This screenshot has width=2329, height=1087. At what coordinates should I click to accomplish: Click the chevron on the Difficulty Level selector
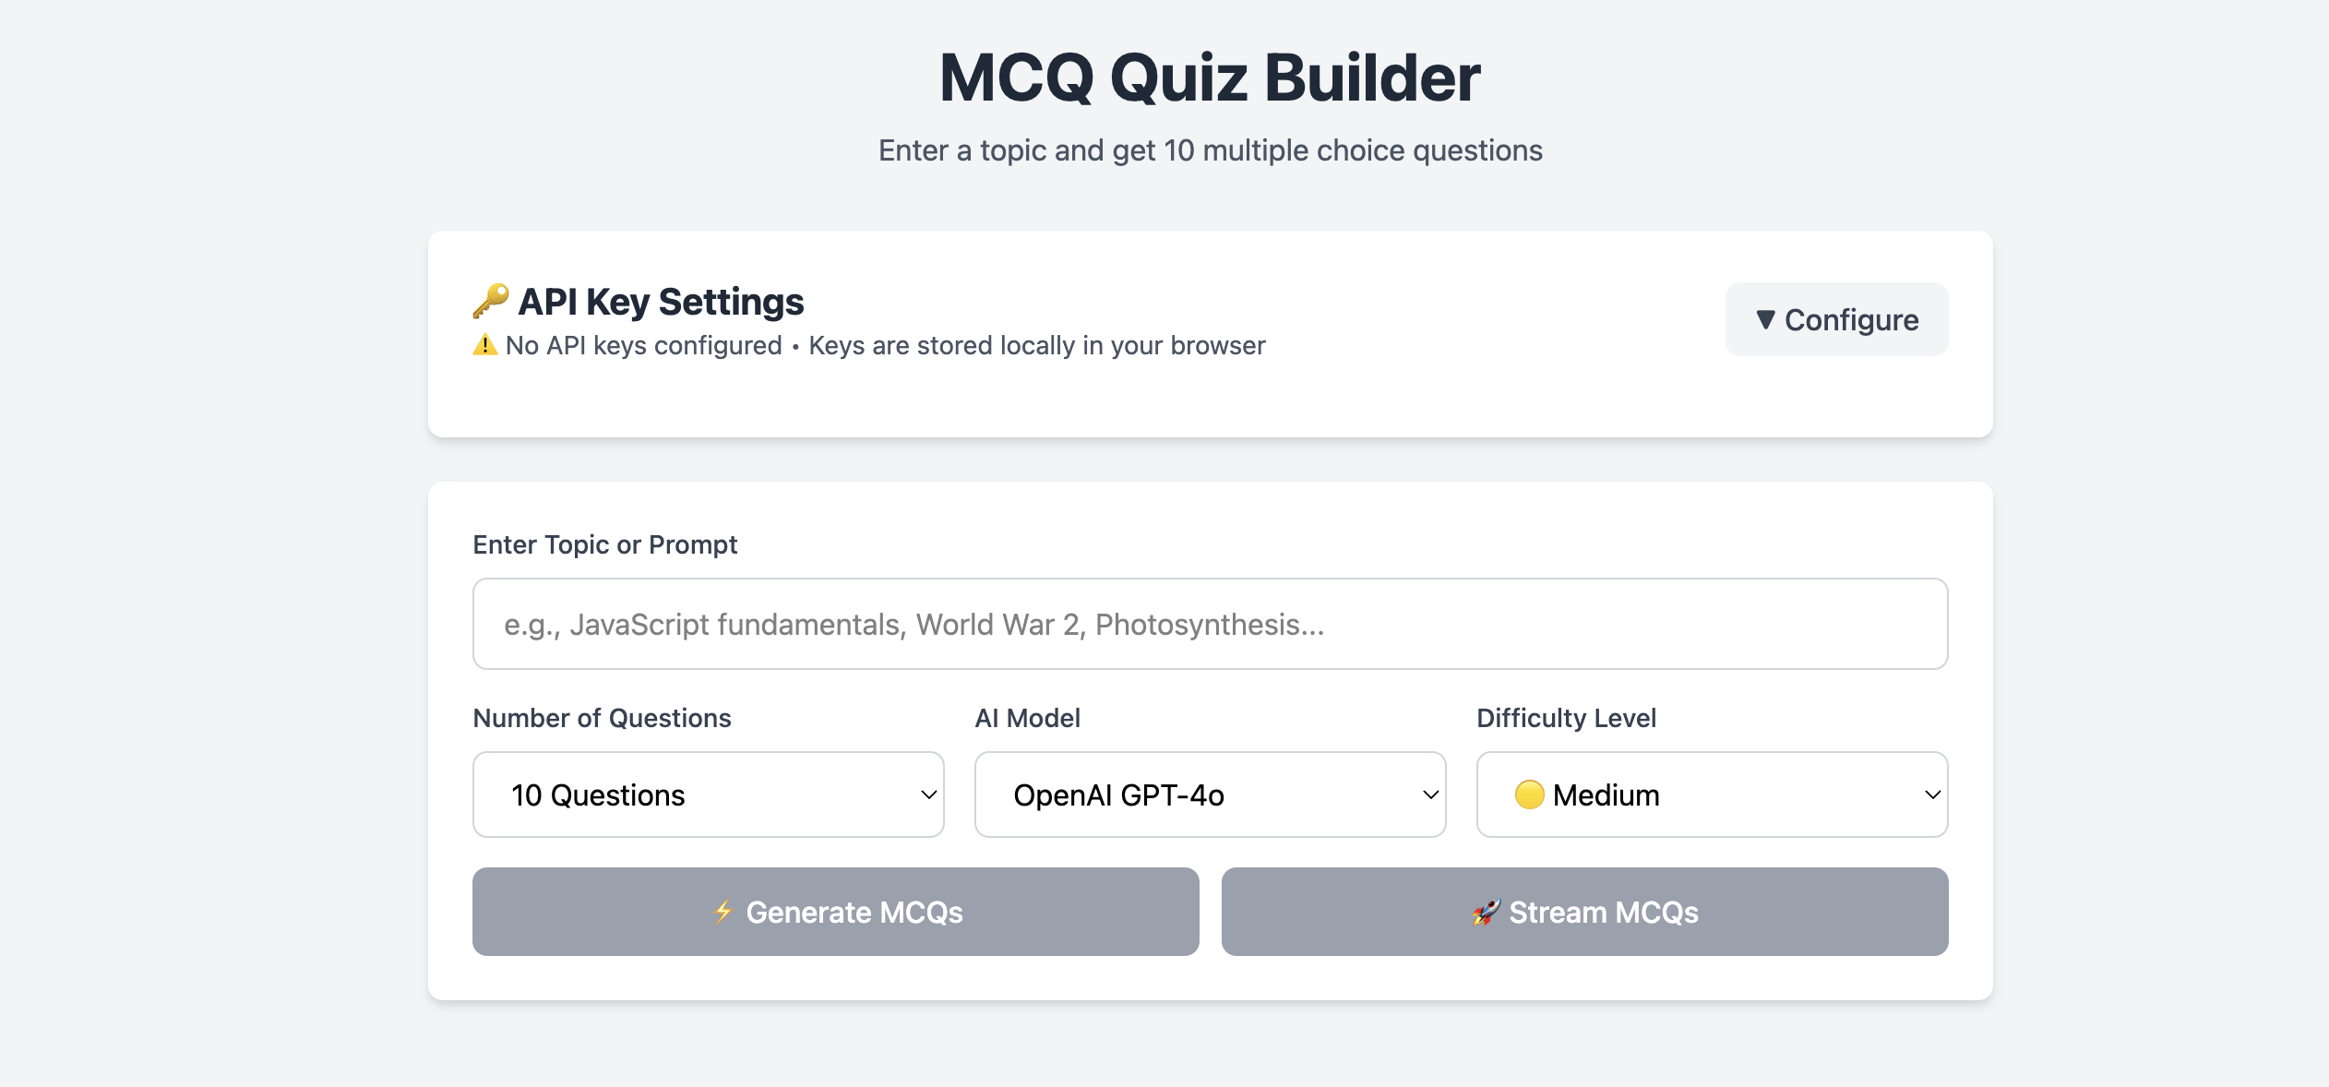[x=1931, y=794]
